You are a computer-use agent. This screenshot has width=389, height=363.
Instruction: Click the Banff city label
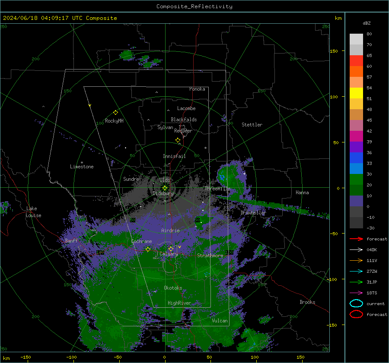point(71,240)
